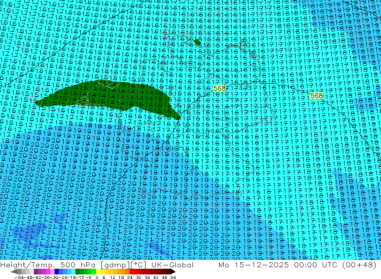381x279 pixels.
Task: Pick the yellow swatch on the color bar
Action: tap(98, 271)
